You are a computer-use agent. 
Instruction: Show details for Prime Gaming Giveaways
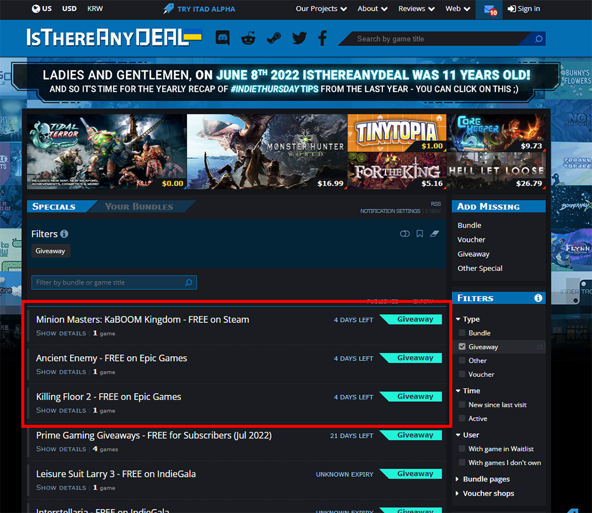pyautogui.click(x=61, y=449)
